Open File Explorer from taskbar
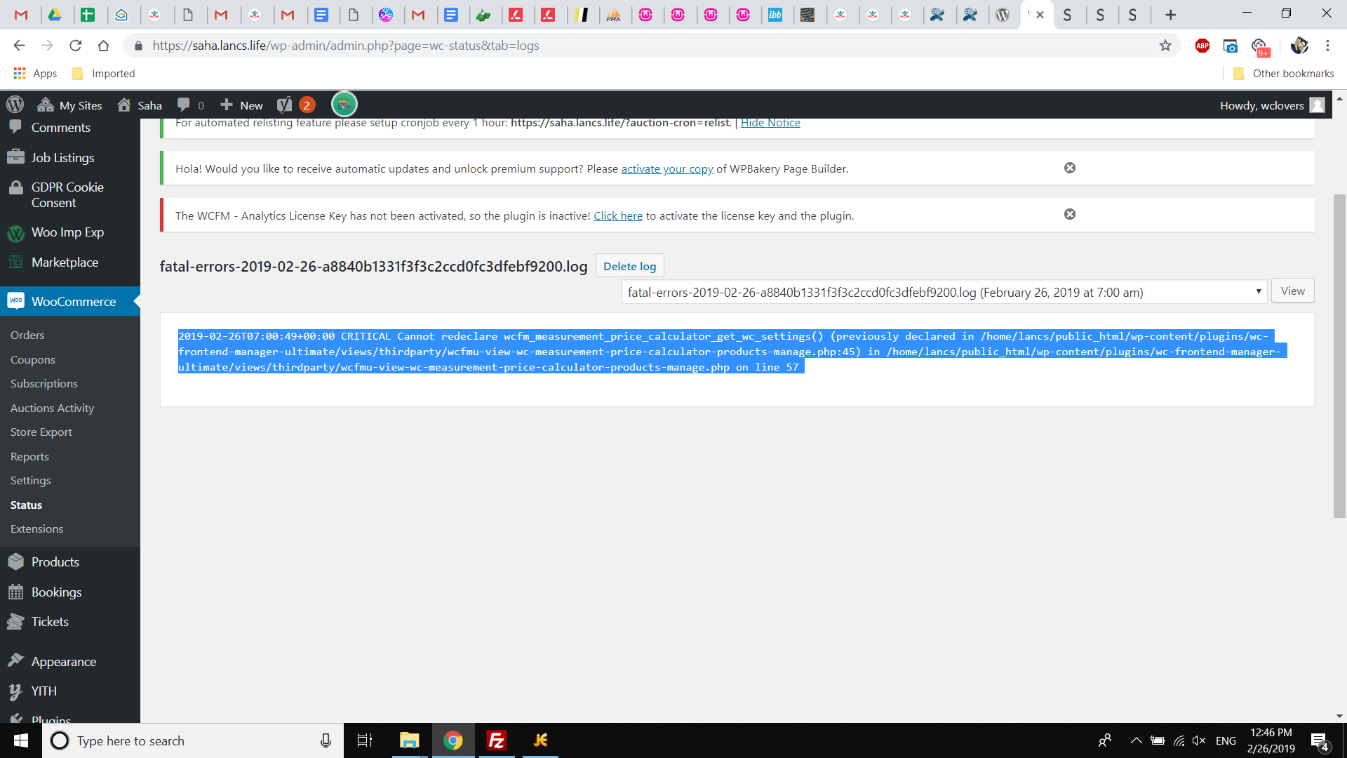This screenshot has height=758, width=1347. pos(409,740)
